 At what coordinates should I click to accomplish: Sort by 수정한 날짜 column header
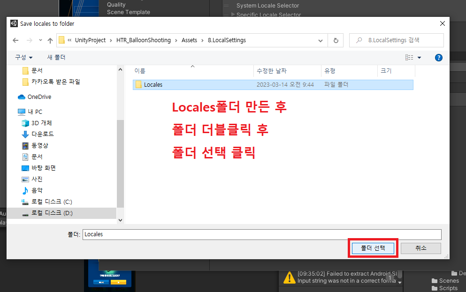coord(272,71)
